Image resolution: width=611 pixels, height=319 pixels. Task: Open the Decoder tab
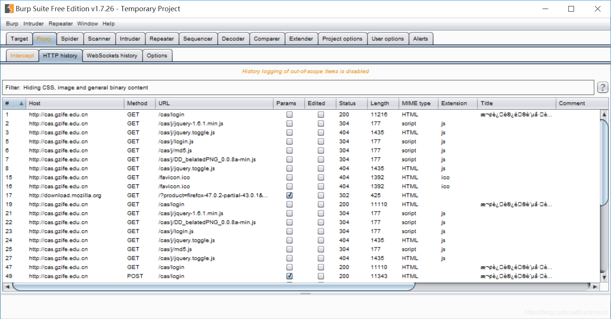pyautogui.click(x=233, y=39)
